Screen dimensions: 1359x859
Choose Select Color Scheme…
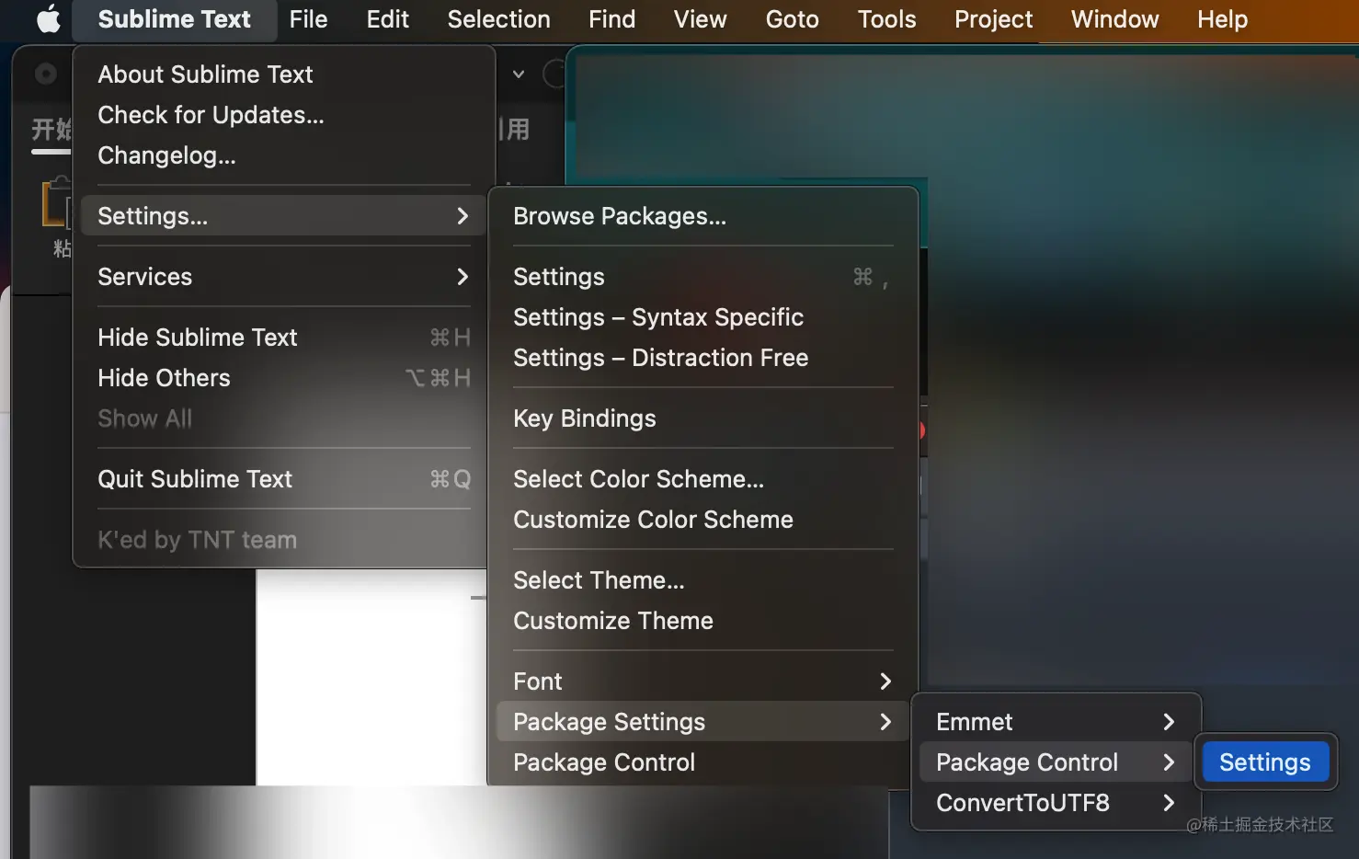click(x=702, y=479)
